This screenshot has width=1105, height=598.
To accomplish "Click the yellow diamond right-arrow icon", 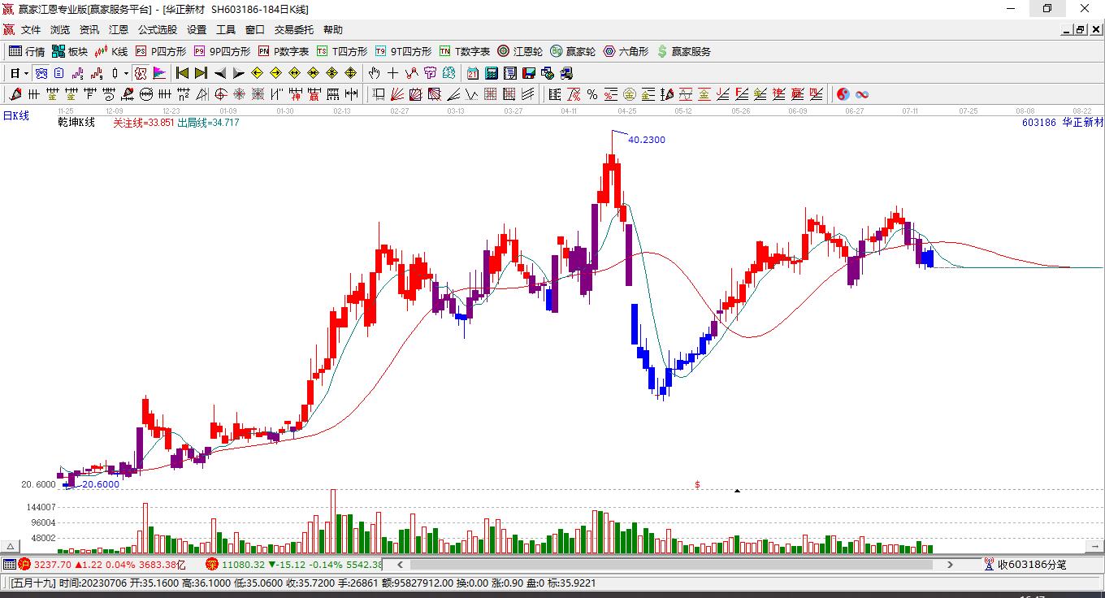I will click(275, 73).
